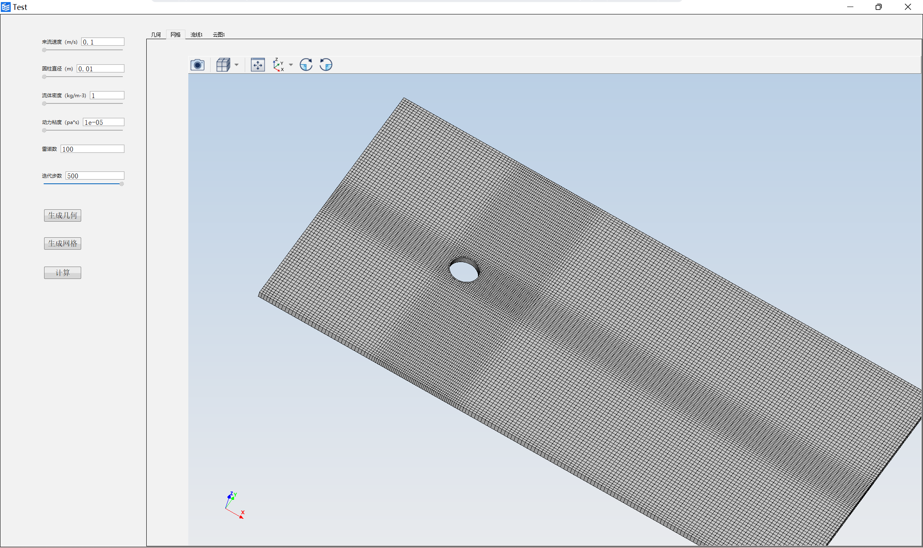
Task: Select the XYZ axis orientation icon
Action: click(x=279, y=65)
